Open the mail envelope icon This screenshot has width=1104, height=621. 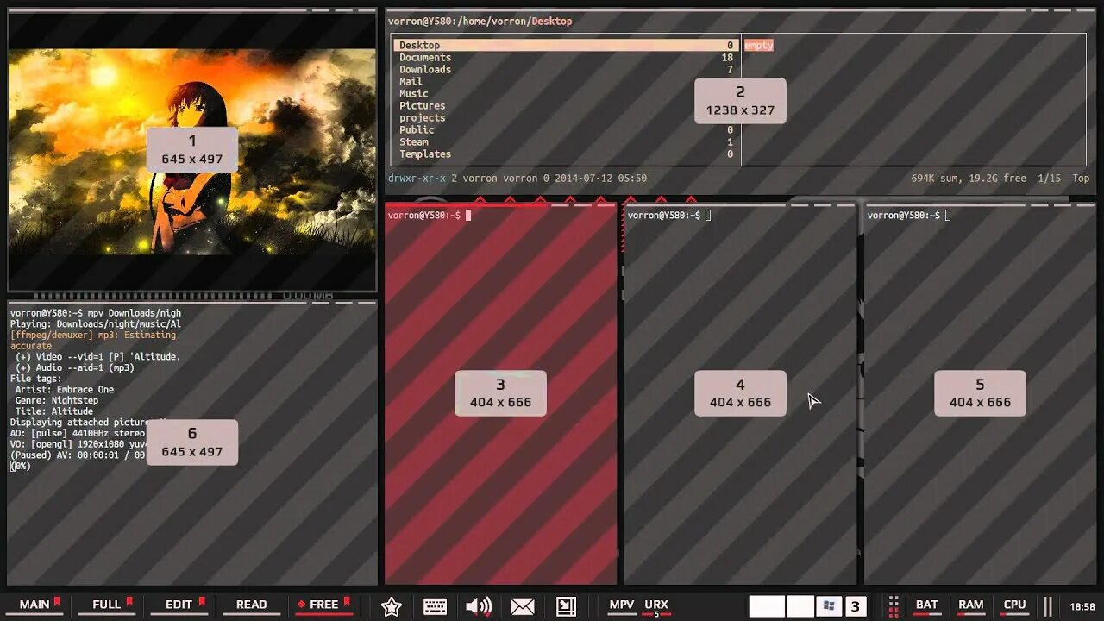tap(523, 605)
